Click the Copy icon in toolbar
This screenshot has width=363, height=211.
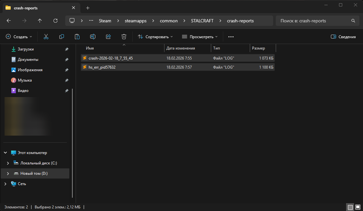click(x=61, y=37)
